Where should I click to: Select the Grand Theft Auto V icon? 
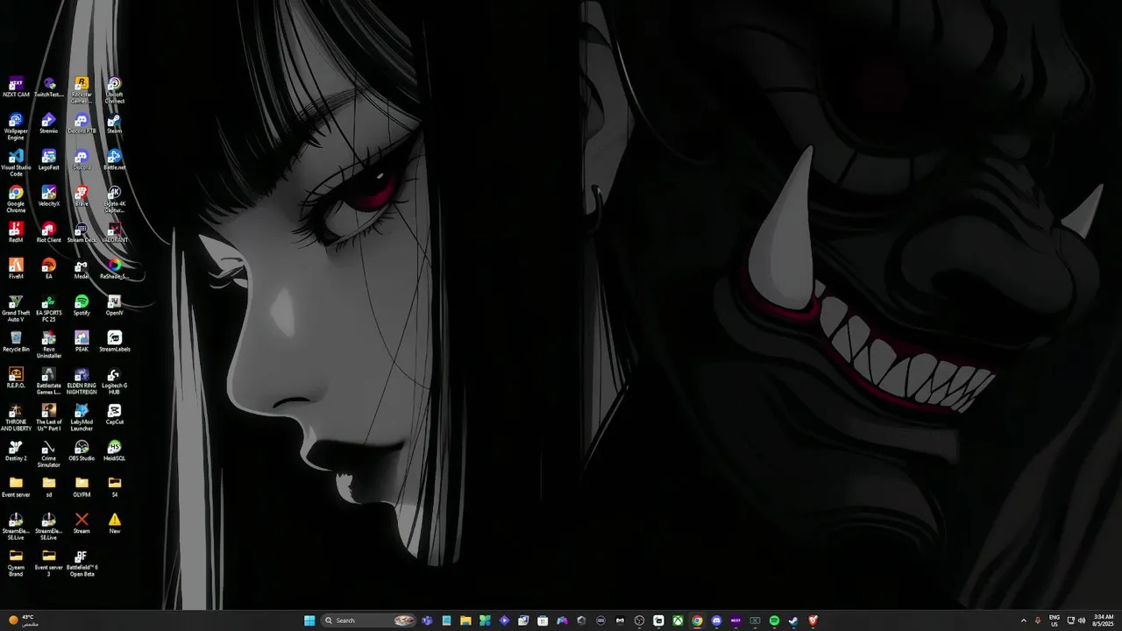[x=16, y=308]
